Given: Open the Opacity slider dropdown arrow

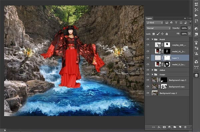Looking at the screenshot, I should click(x=190, y=28).
